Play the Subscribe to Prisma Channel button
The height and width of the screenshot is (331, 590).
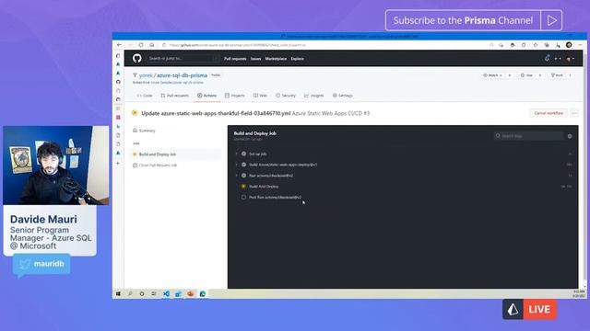pyautogui.click(x=551, y=20)
